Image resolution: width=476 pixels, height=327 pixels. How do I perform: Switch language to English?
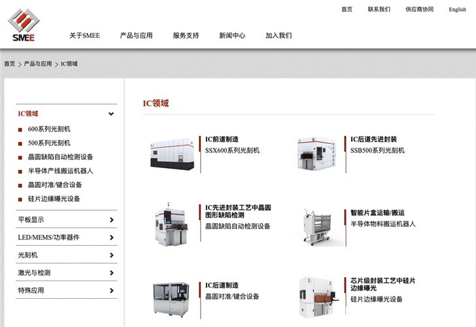[457, 9]
